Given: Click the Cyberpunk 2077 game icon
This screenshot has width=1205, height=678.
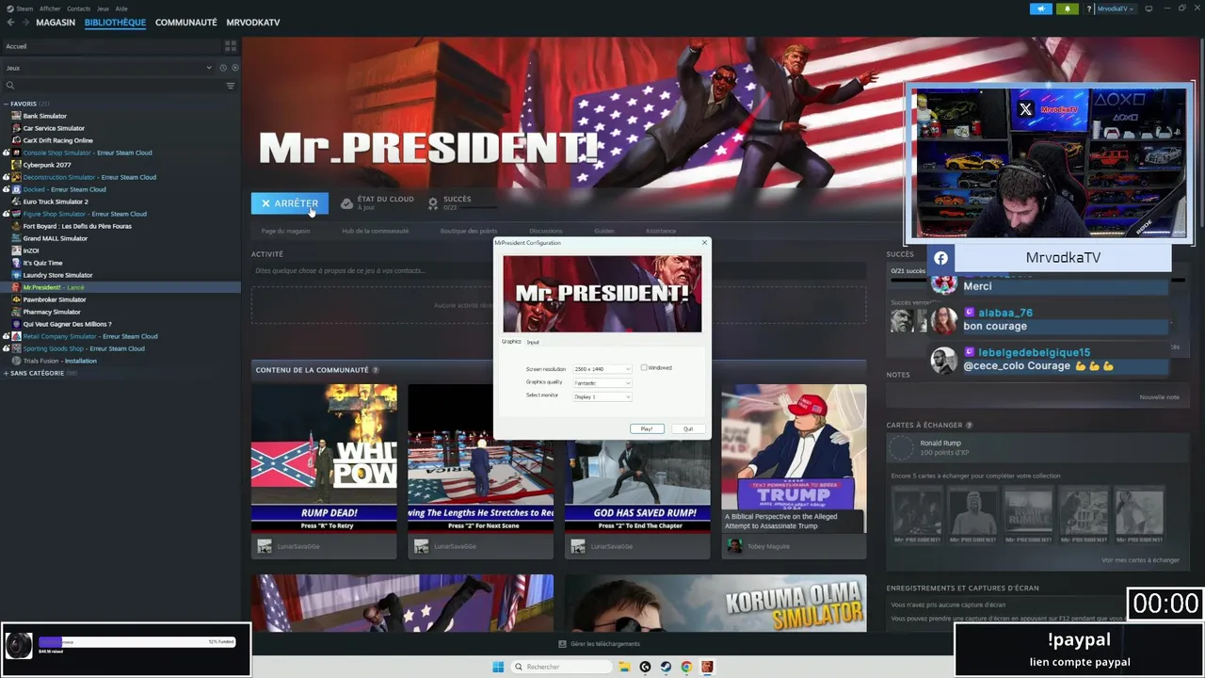Looking at the screenshot, I should 16,165.
